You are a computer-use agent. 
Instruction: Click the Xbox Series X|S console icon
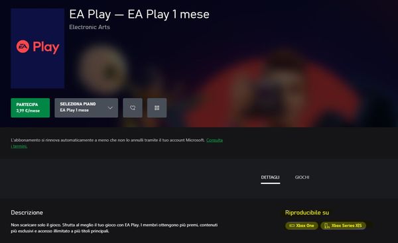(x=327, y=226)
